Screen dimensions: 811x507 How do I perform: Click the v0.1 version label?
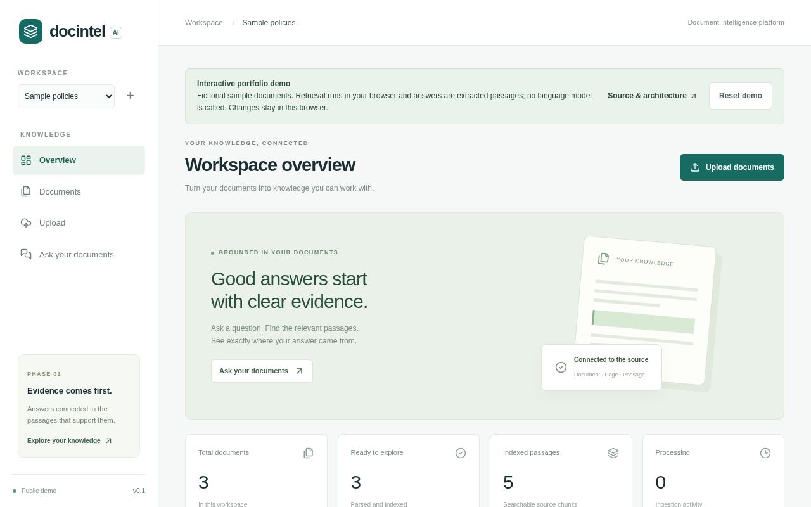(x=139, y=491)
